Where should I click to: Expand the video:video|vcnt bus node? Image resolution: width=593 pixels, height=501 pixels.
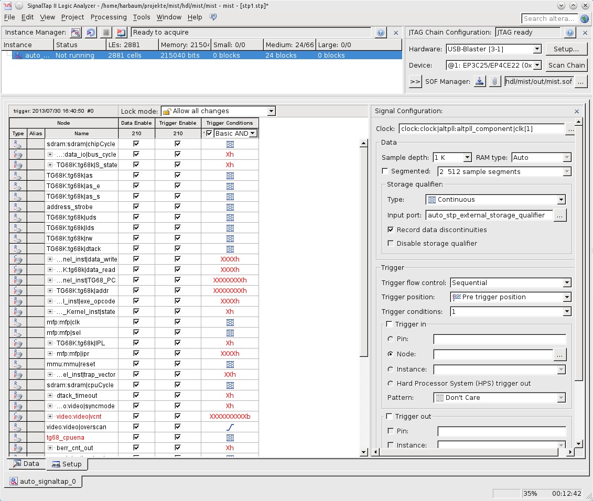50,416
